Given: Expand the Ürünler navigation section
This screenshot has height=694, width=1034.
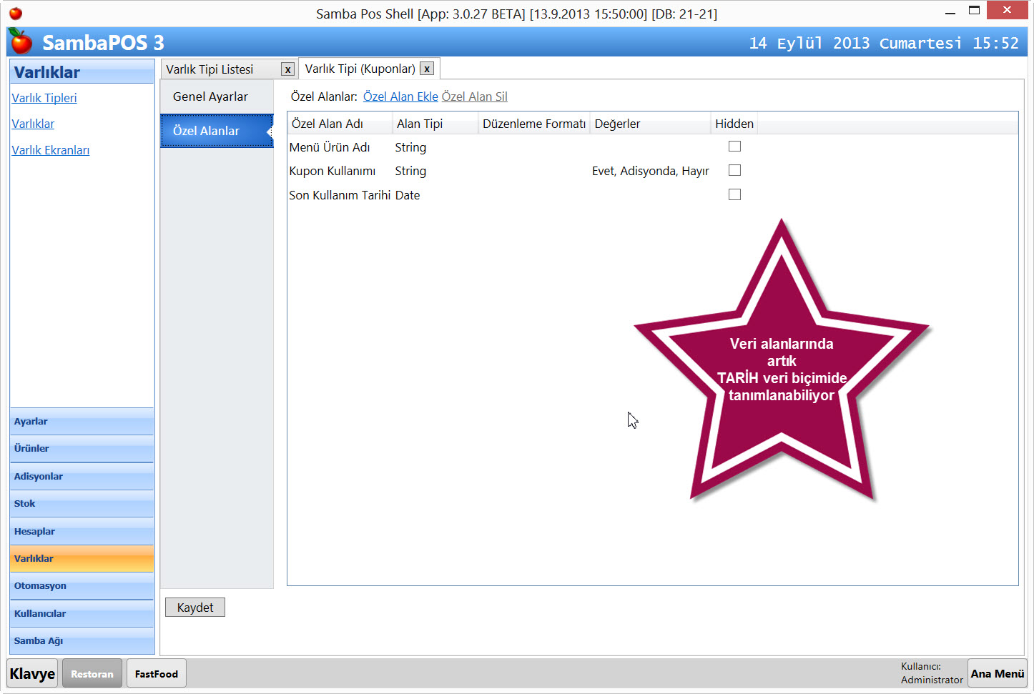Looking at the screenshot, I should (82, 449).
